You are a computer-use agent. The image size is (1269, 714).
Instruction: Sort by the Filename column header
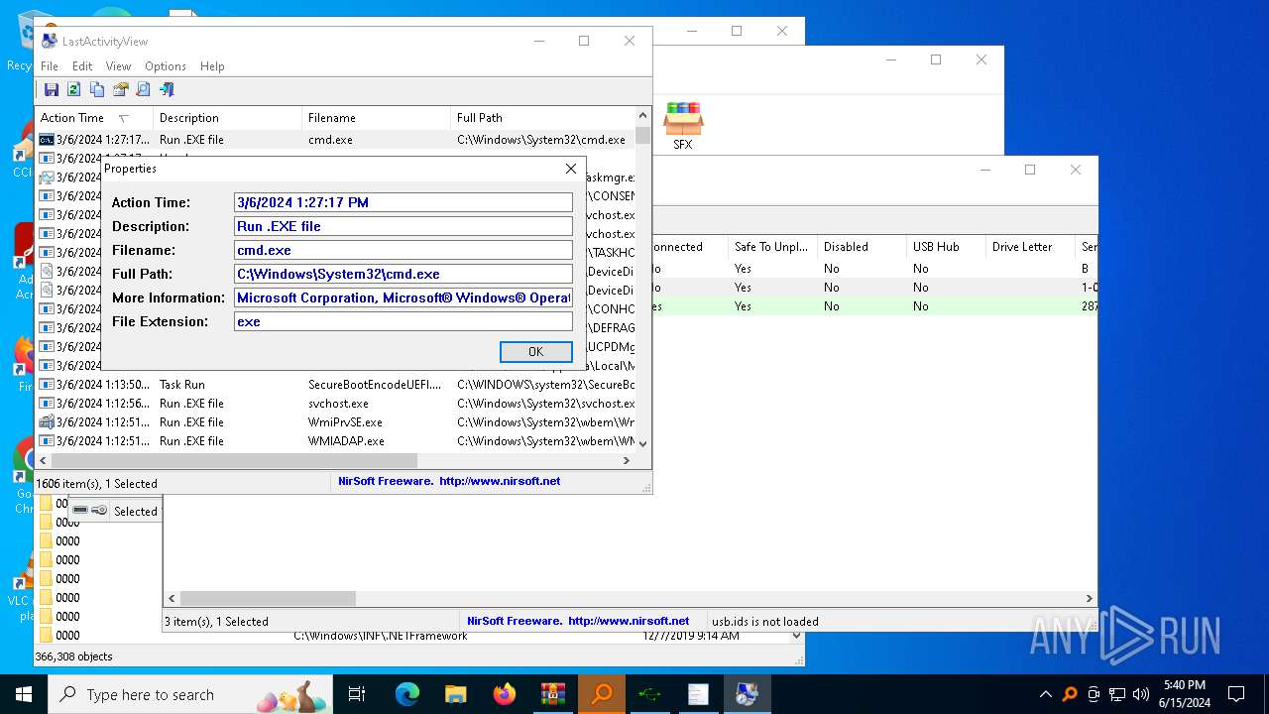376,118
